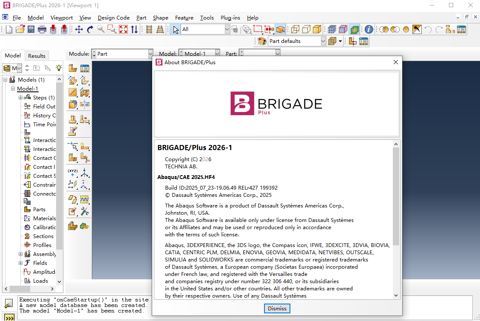Select the Pan View tool
Image resolution: width=480 pixels, height=321 pixels.
click(x=79, y=29)
